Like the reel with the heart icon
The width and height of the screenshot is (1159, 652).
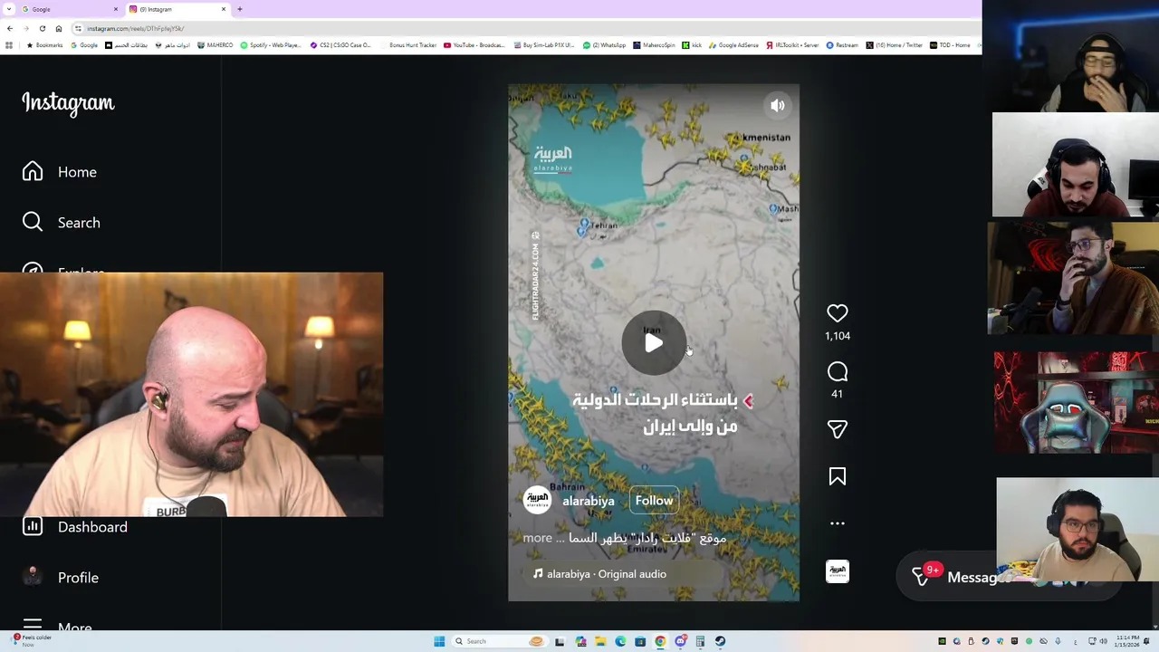tap(838, 313)
